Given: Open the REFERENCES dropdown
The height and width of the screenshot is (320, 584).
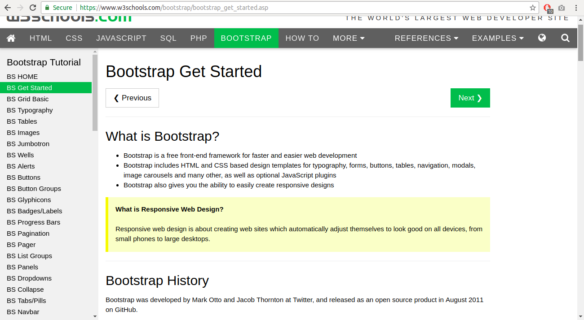Looking at the screenshot, I should point(426,38).
